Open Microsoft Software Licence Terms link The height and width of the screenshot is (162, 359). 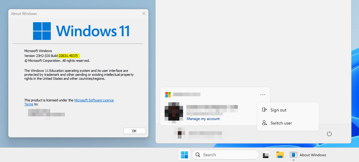pos(69,102)
